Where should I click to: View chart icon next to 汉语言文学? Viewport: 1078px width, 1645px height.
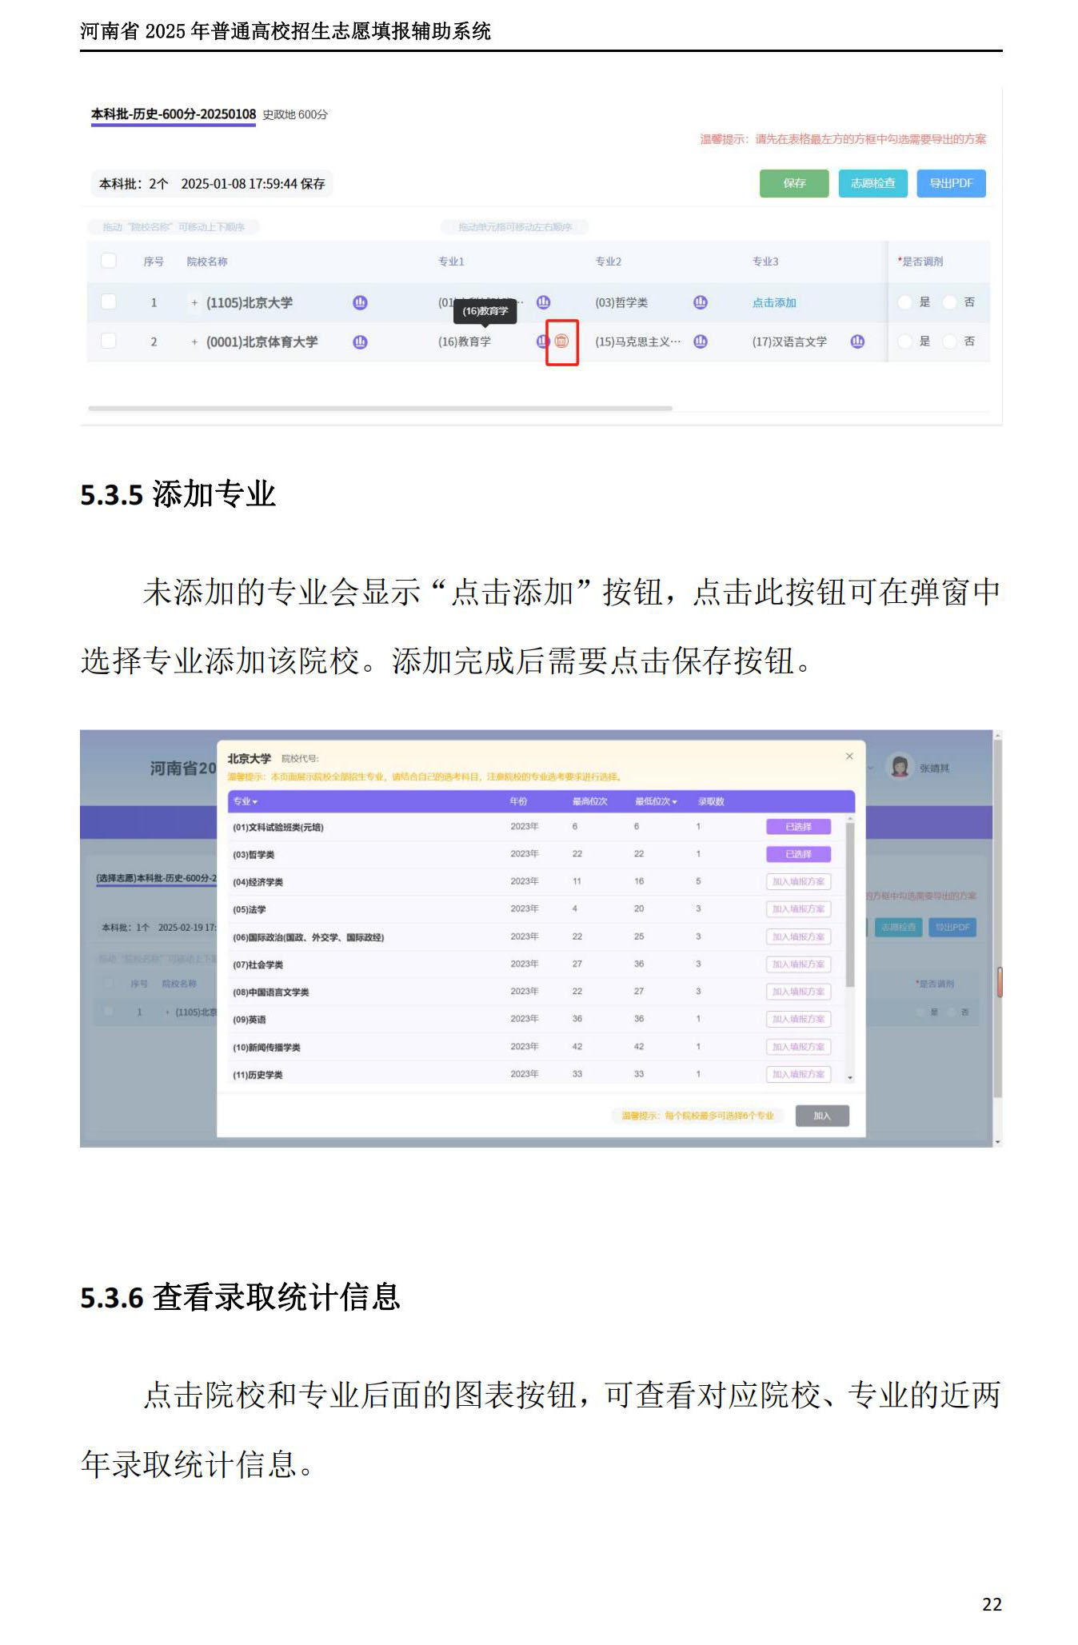pyautogui.click(x=857, y=341)
